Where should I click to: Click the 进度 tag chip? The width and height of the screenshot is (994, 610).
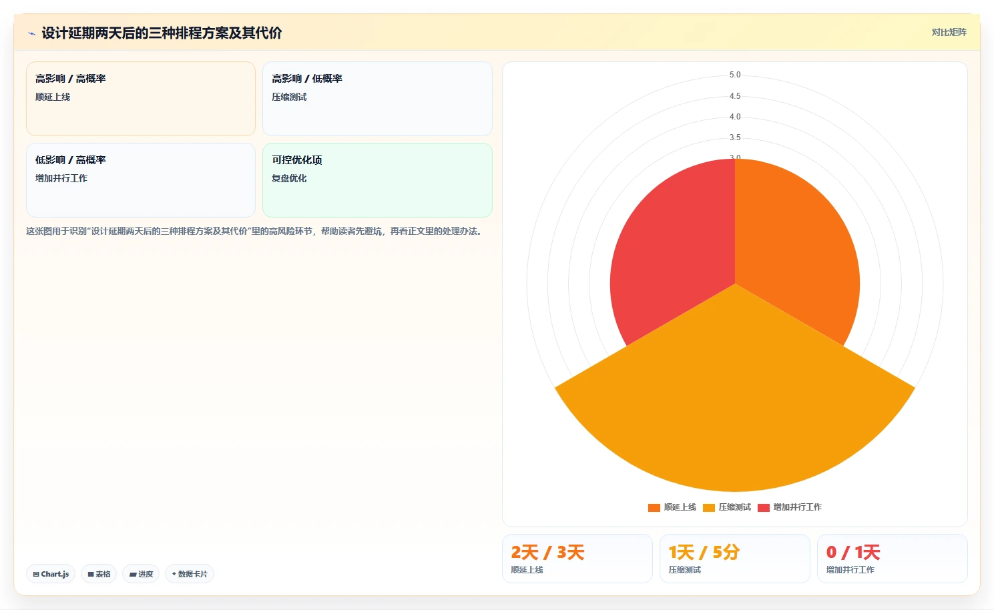(141, 574)
